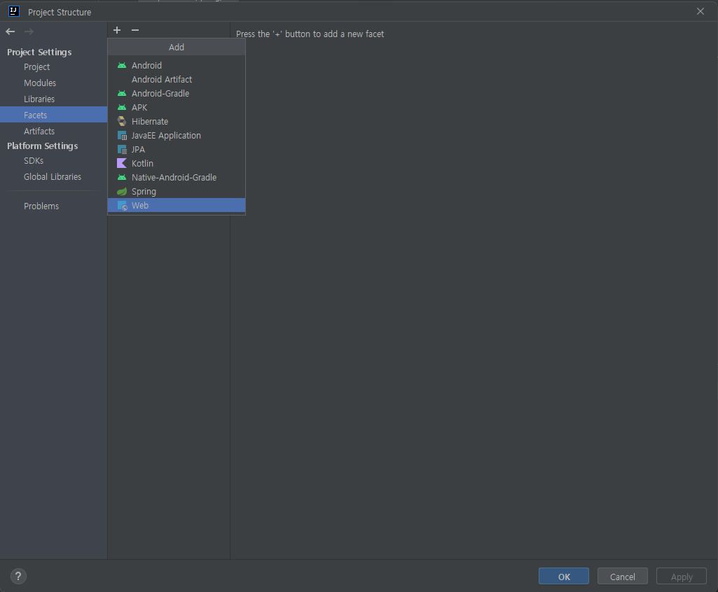Open the Libraries settings page

(x=53, y=99)
